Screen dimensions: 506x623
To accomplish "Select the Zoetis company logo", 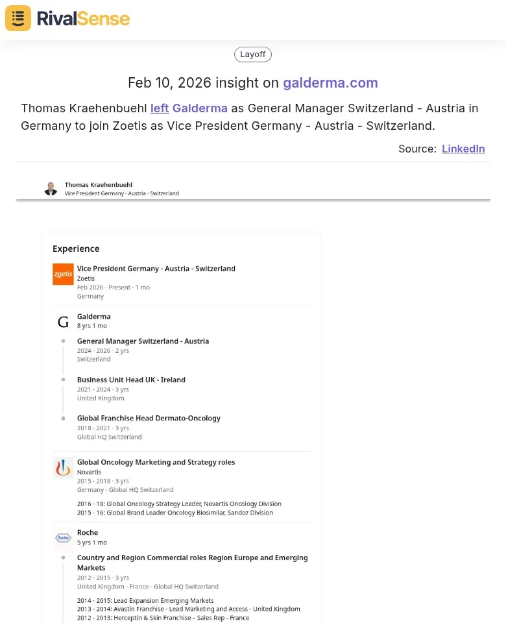I will click(x=63, y=274).
